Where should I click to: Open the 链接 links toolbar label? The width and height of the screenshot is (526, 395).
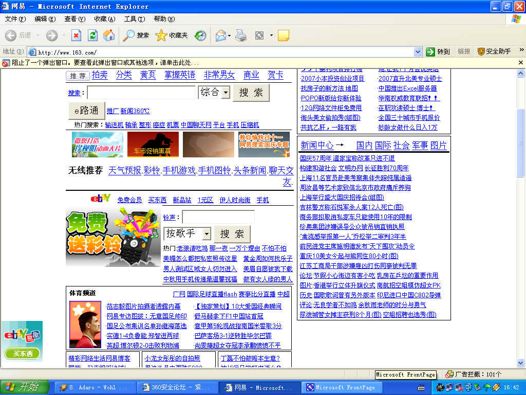point(464,51)
